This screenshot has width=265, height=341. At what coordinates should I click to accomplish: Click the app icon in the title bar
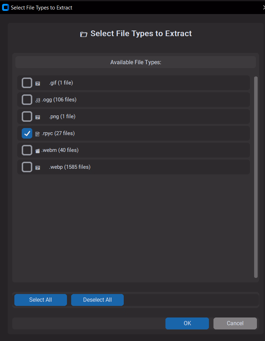(x=6, y=7)
